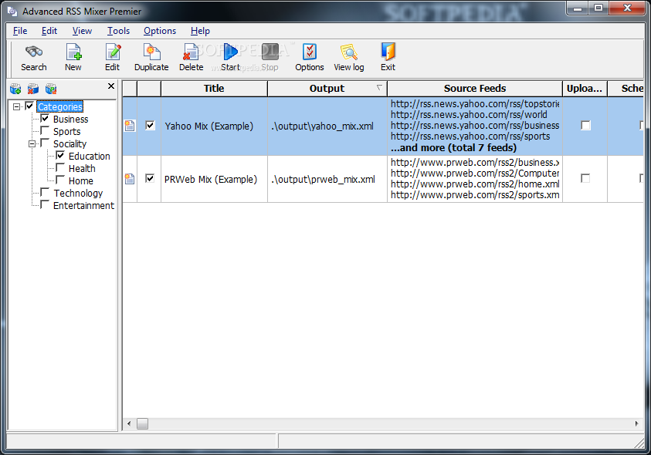Open the Tools menu

pyautogui.click(x=118, y=31)
